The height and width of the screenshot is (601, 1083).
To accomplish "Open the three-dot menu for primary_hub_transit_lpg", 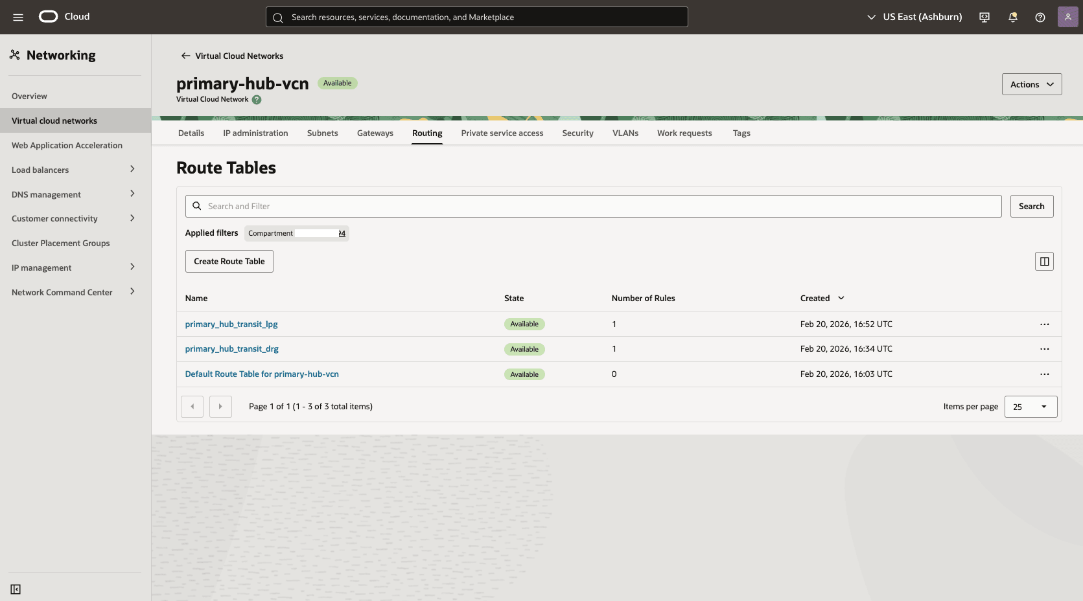I will [x=1044, y=324].
